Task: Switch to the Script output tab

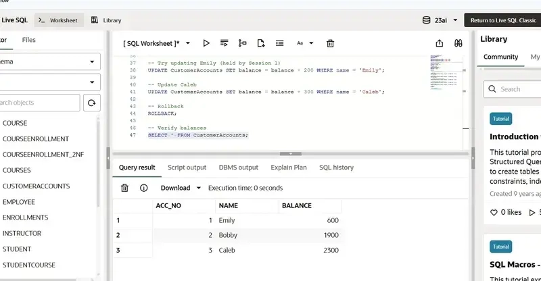Action: click(187, 168)
